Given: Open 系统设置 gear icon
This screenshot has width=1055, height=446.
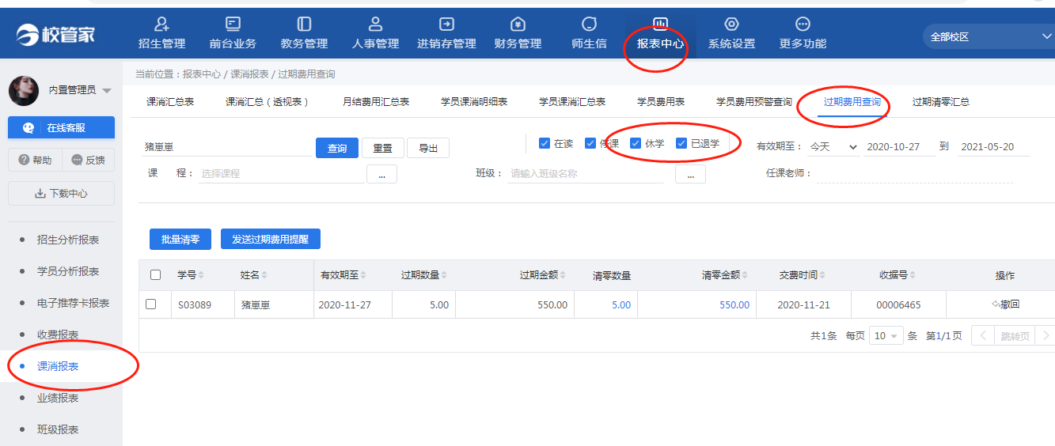Looking at the screenshot, I should pyautogui.click(x=731, y=25).
